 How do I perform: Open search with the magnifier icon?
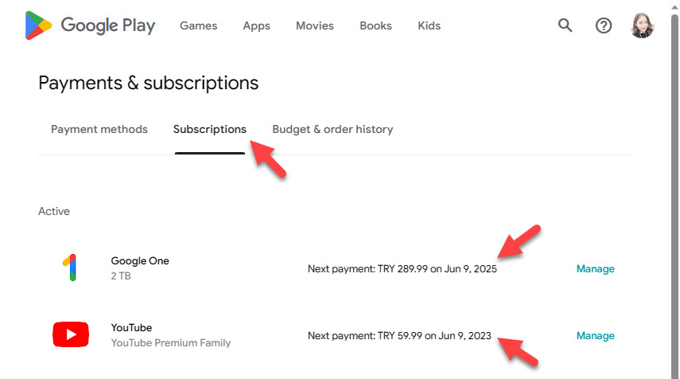[565, 25]
